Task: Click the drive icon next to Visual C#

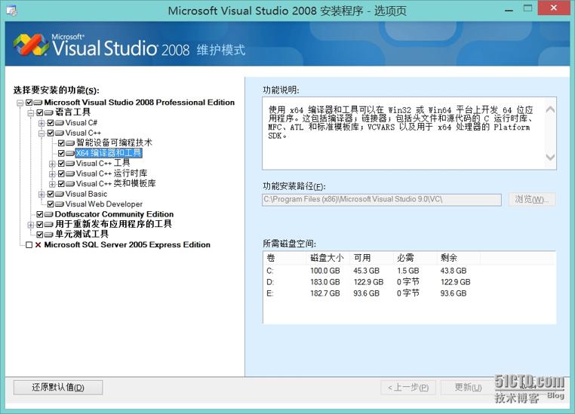Action: 60,123
